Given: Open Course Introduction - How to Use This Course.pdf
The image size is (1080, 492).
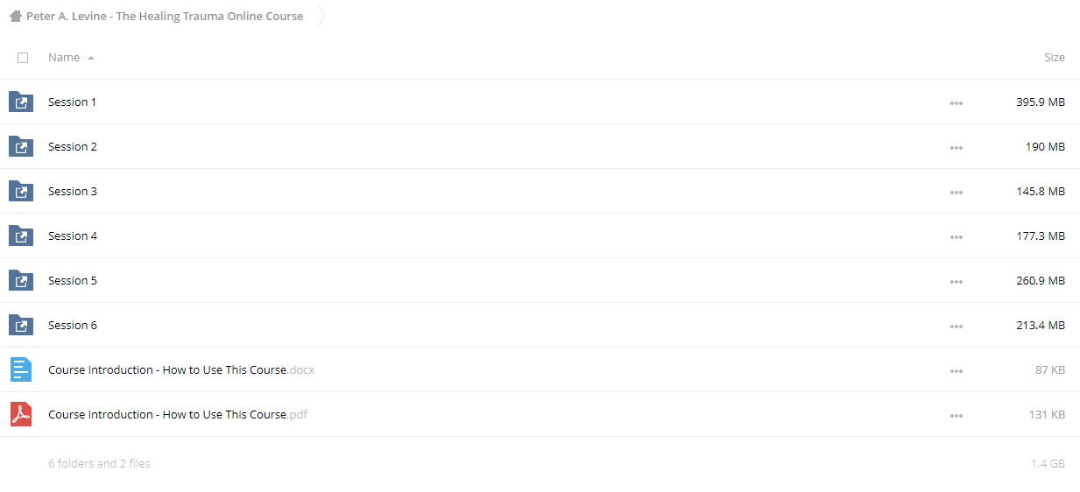Looking at the screenshot, I should coord(178,415).
